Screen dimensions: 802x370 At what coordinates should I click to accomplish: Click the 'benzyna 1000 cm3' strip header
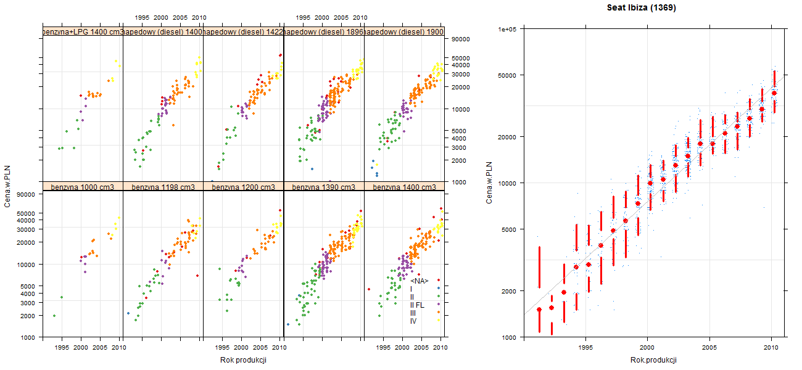coord(83,186)
